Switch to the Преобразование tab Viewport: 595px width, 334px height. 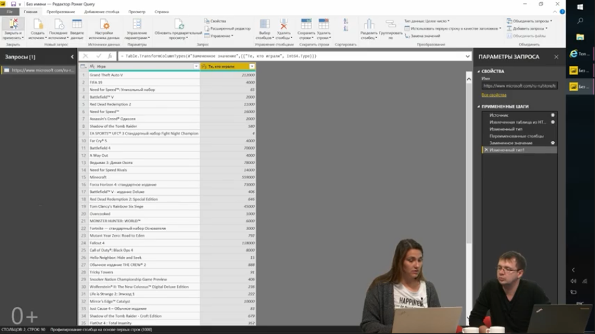pos(61,12)
